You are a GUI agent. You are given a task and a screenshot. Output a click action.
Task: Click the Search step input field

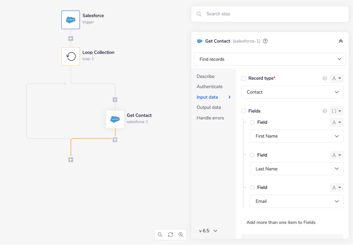[270, 14]
